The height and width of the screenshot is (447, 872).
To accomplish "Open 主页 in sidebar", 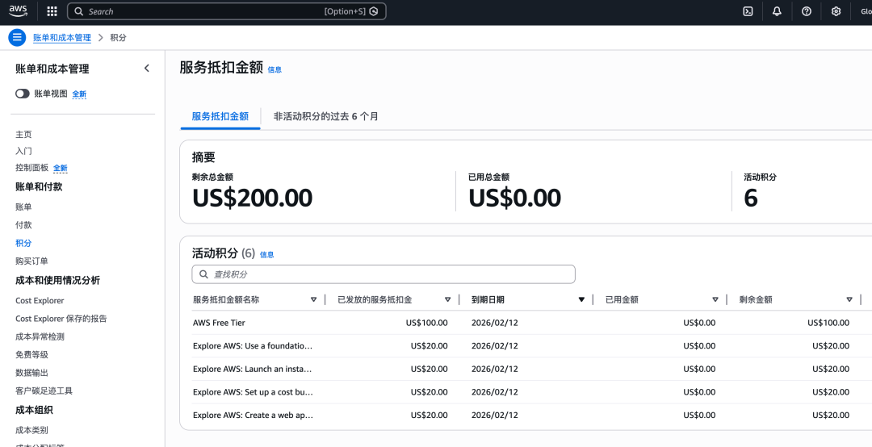I will [x=24, y=134].
